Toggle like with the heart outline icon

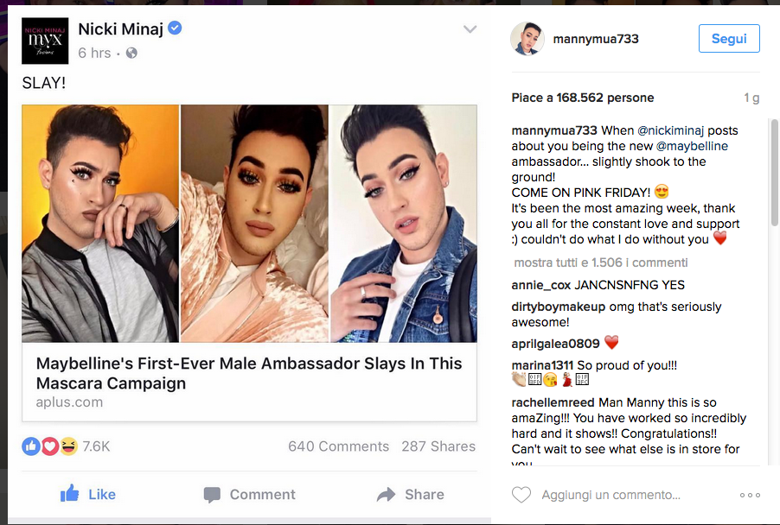click(520, 494)
